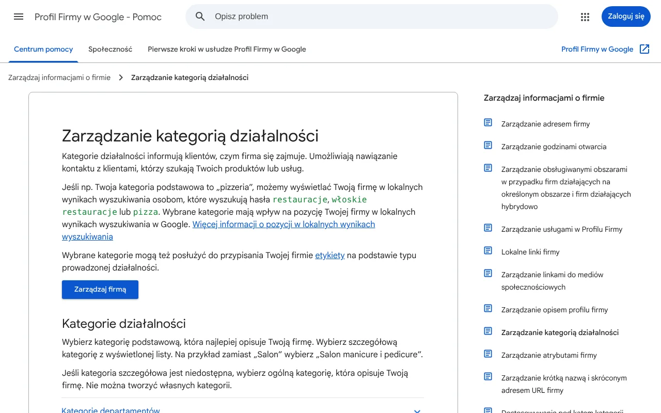Expand the Kategorie departamentów section chevron
The image size is (661, 413).
pyautogui.click(x=417, y=411)
